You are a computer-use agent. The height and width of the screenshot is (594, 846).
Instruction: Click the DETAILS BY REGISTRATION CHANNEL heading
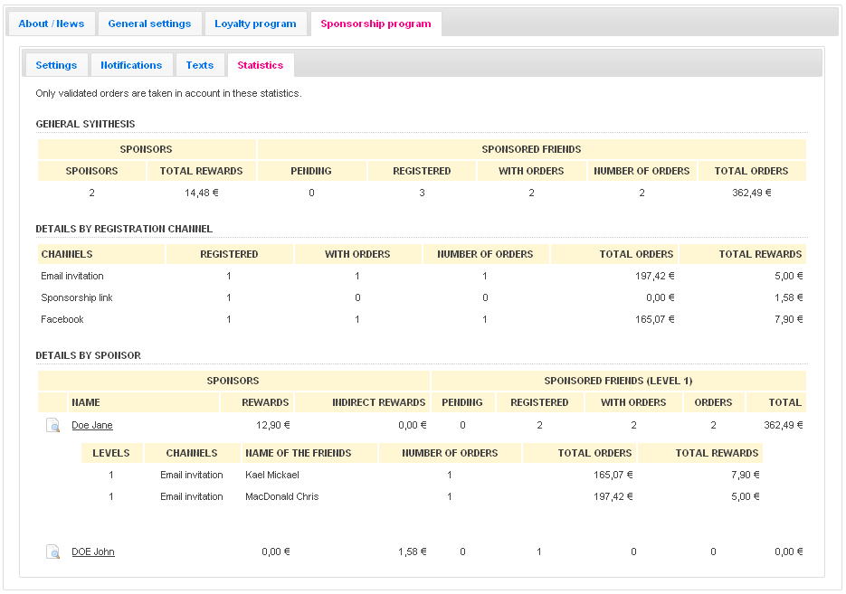pos(124,229)
